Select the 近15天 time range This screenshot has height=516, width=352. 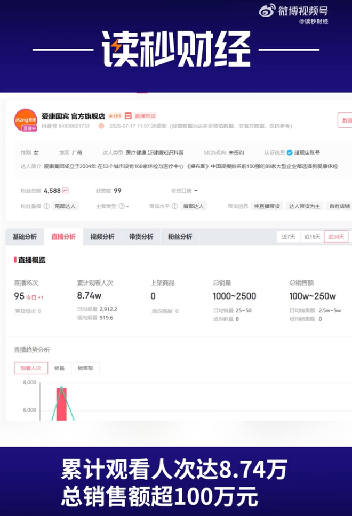point(312,237)
